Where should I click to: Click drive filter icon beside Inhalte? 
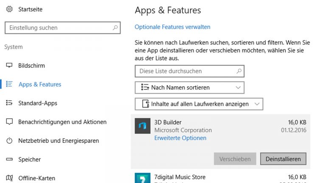pyautogui.click(x=146, y=104)
